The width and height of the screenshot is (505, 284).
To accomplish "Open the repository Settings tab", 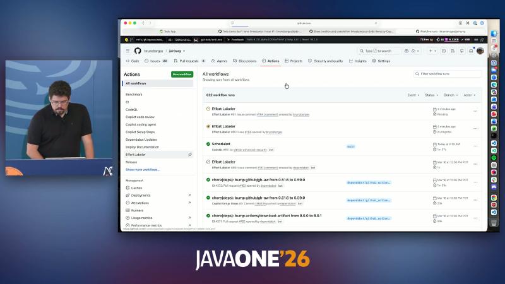I will (381, 61).
